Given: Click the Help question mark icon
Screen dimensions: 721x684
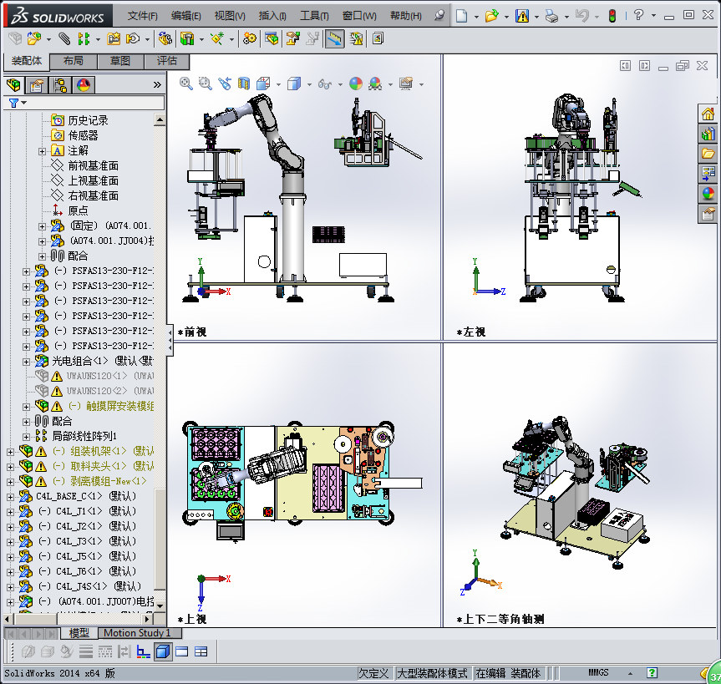Looking at the screenshot, I should tap(638, 15).
